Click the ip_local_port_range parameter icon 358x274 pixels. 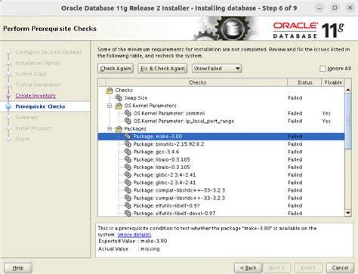tap(128, 121)
